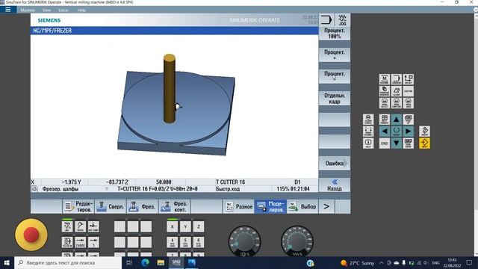Click the program icon beside the JOG indicator
This screenshot has width=478, height=269.
pyautogui.click(x=326, y=20)
